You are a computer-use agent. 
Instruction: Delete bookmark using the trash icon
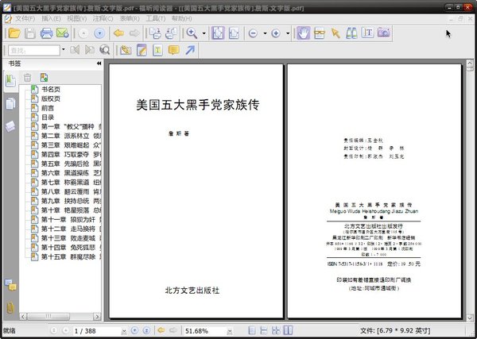coord(27,78)
